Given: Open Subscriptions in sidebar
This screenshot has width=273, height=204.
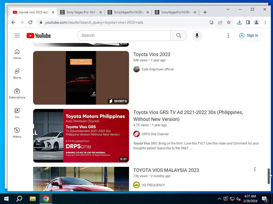Looking at the screenshot, I should [x=17, y=93].
